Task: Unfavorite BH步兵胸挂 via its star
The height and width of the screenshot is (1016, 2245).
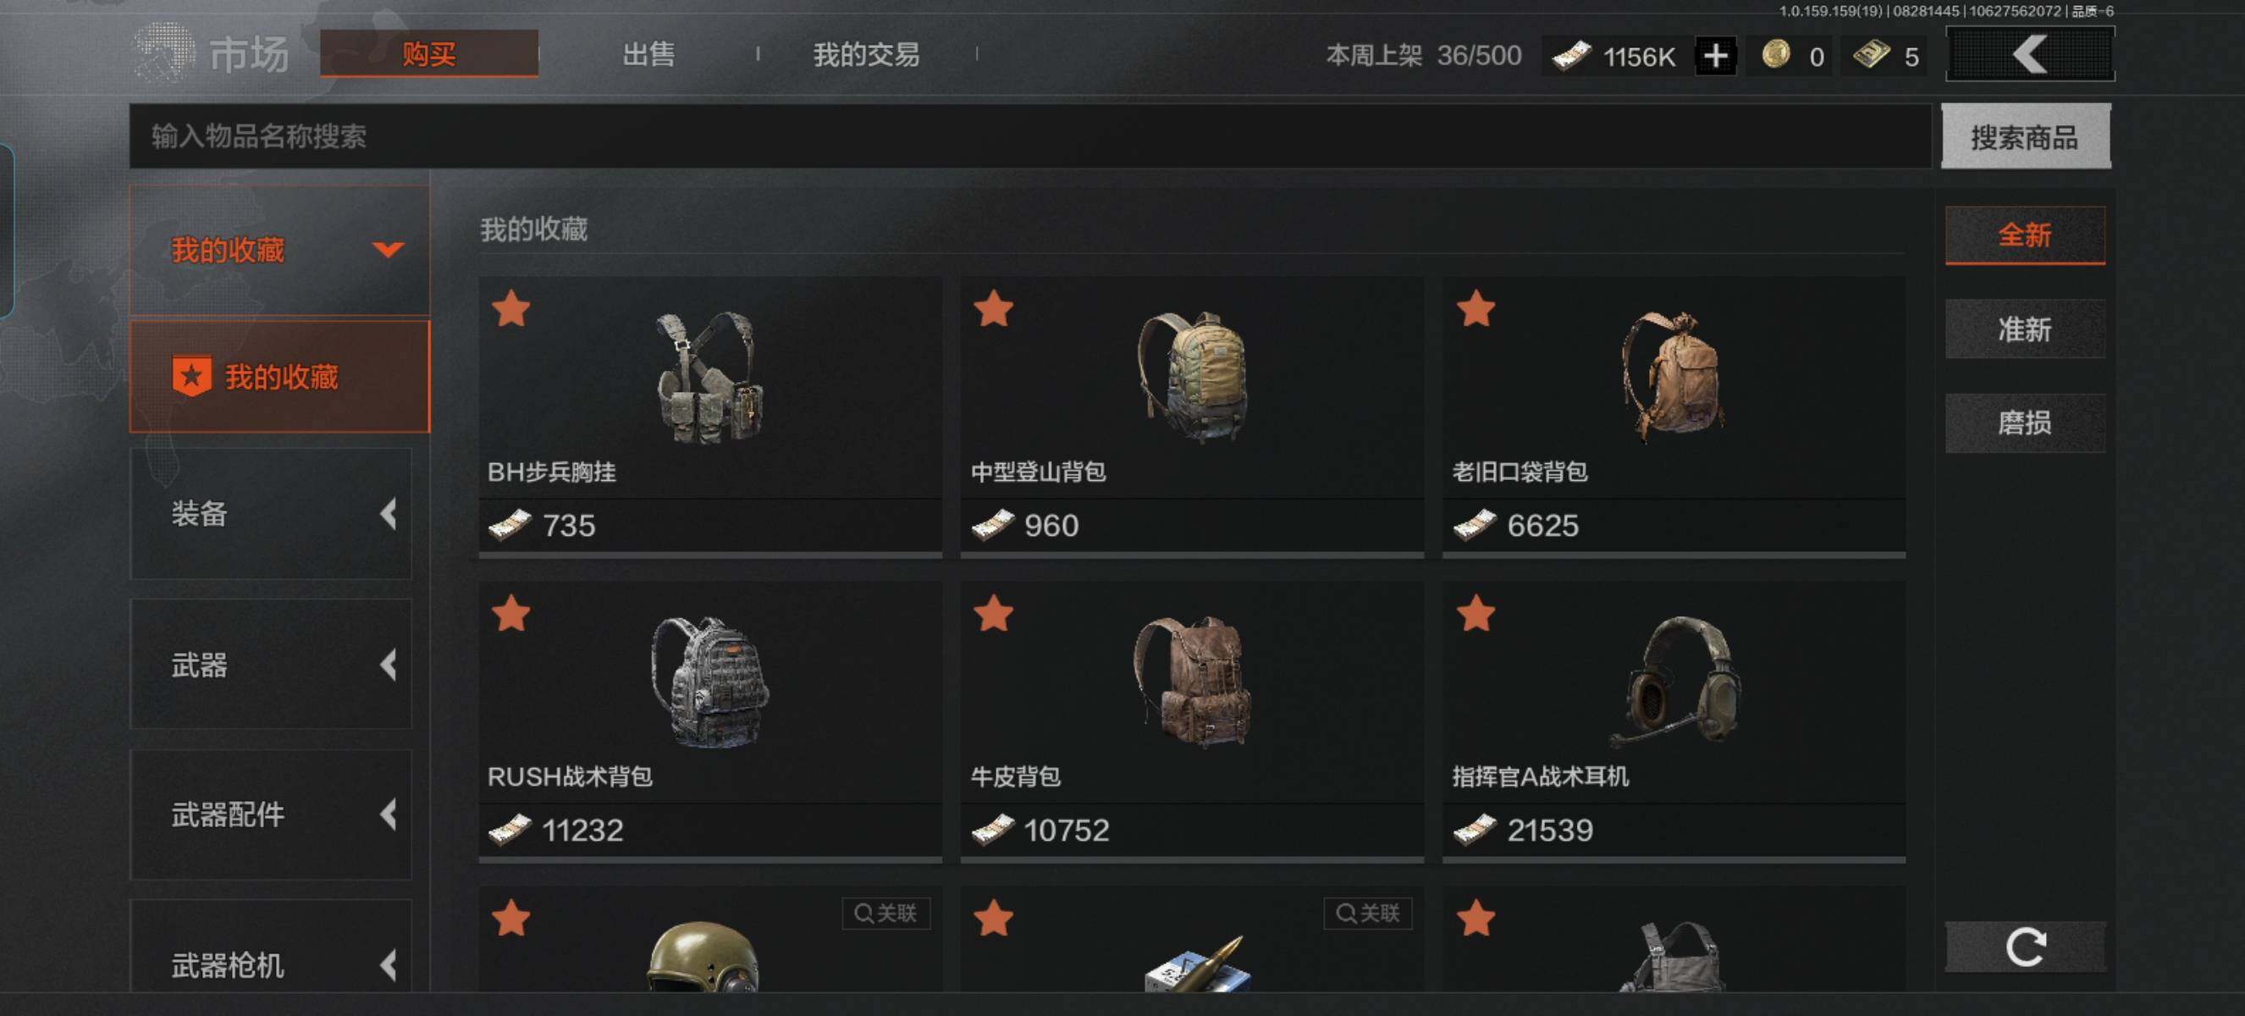Action: point(510,309)
